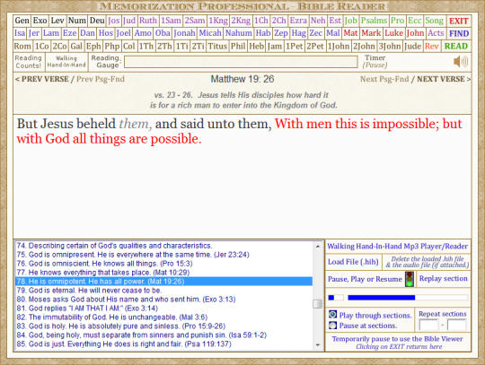
Task: Select highlighted item 78 He is omnipotent
Action: pyautogui.click(x=164, y=282)
